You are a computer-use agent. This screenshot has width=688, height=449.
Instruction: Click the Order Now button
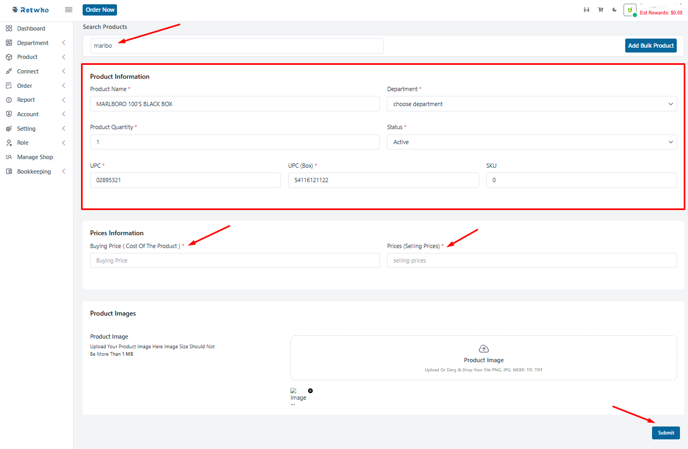100,10
